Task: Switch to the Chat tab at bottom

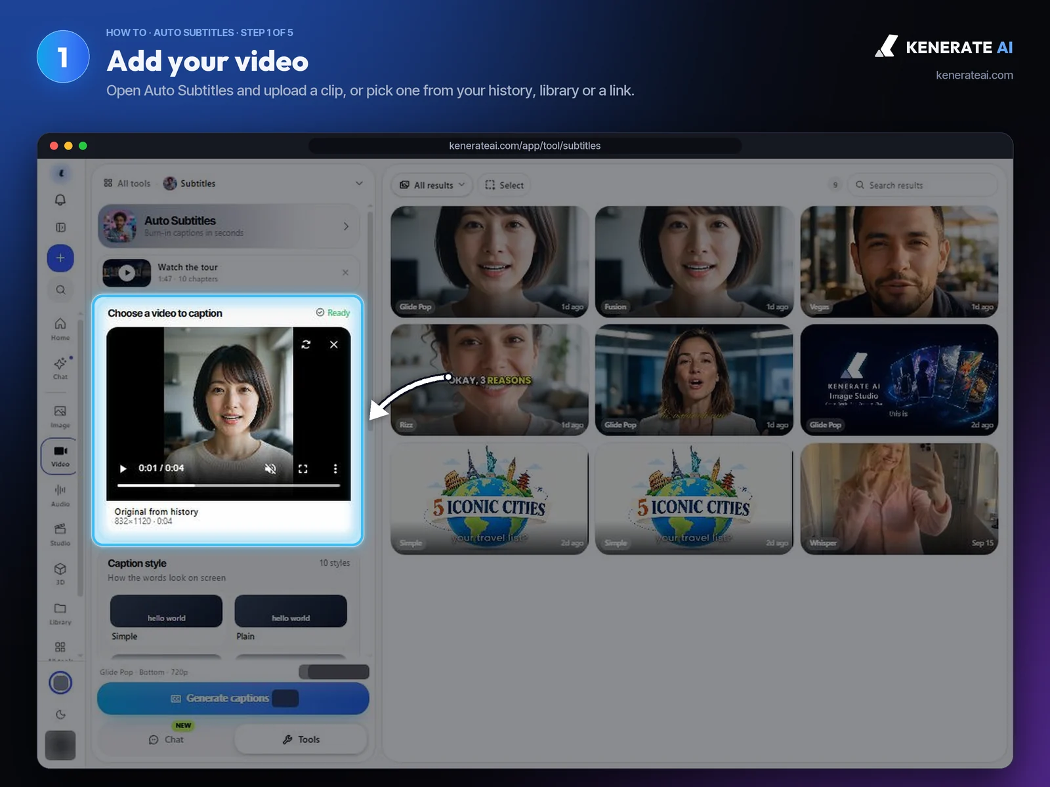Action: pos(167,739)
